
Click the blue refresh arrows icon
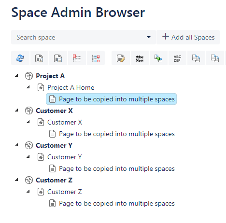(20, 58)
